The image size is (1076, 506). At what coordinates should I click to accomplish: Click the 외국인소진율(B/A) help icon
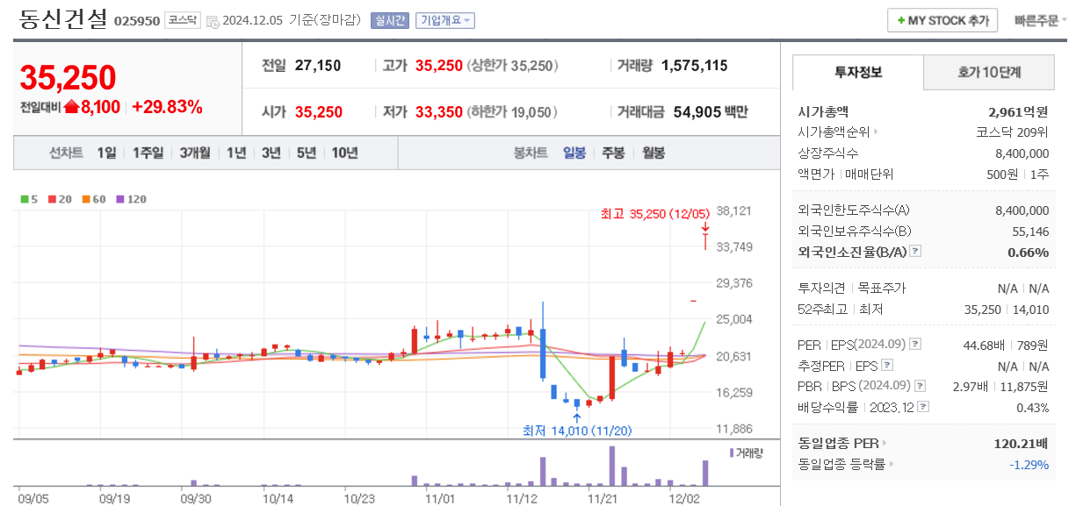(915, 250)
